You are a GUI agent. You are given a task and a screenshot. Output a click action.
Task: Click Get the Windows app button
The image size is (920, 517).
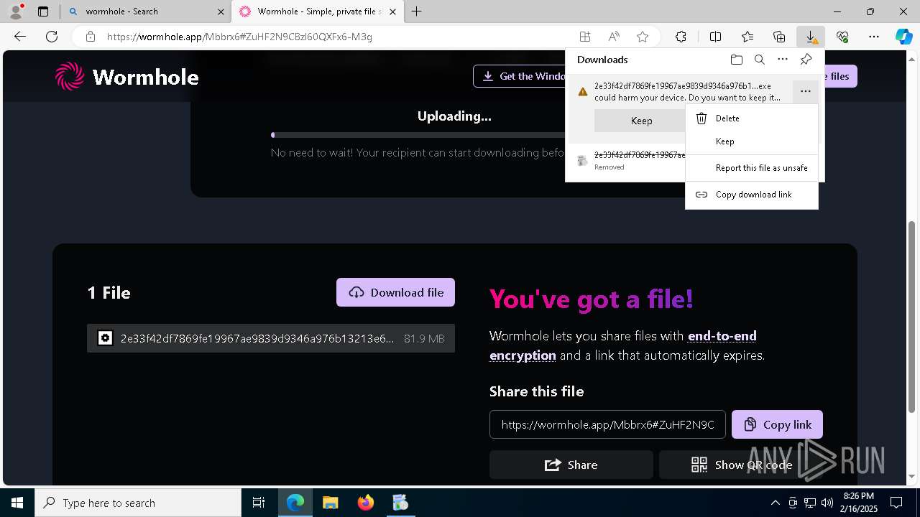point(520,76)
